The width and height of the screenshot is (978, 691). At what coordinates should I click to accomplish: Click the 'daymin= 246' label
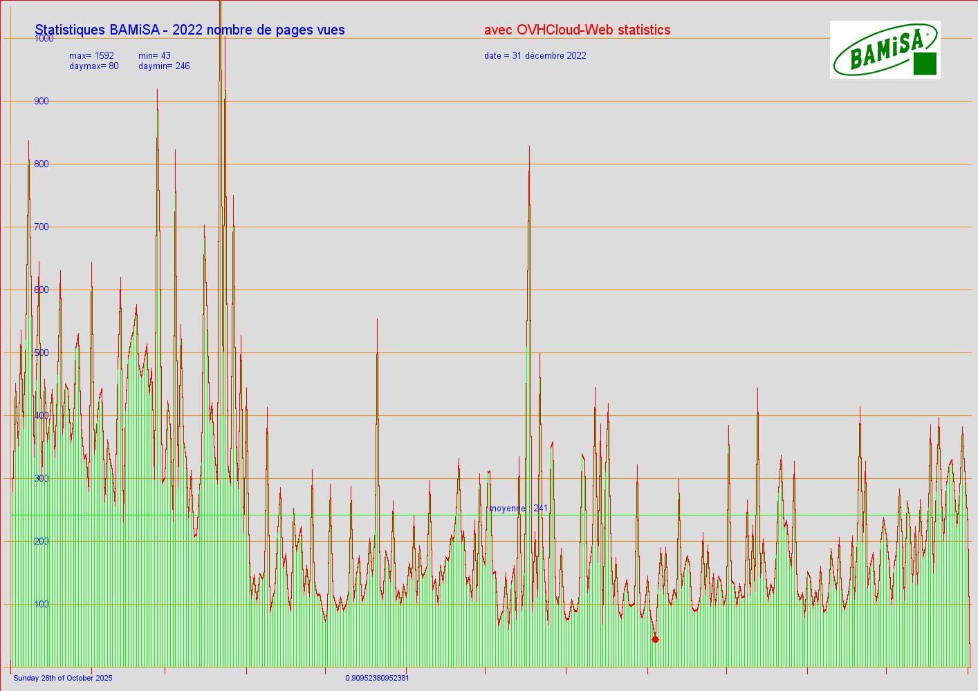(164, 66)
